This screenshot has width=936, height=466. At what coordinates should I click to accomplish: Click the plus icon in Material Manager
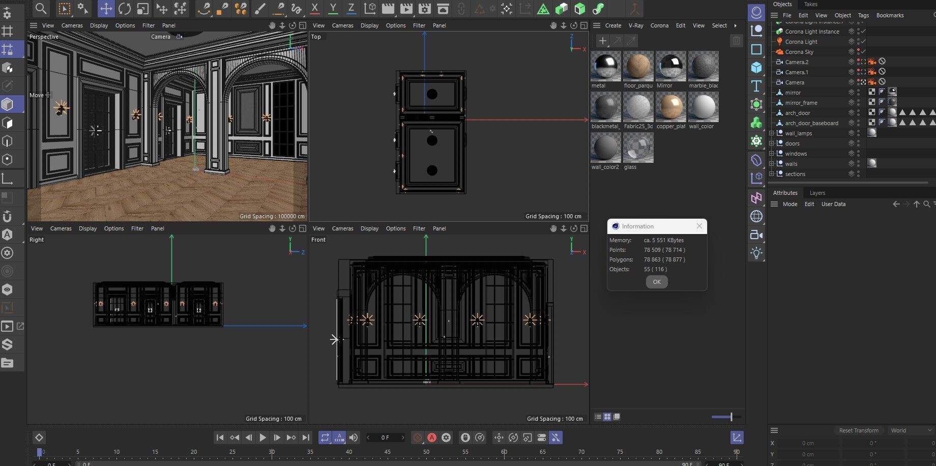coord(602,41)
